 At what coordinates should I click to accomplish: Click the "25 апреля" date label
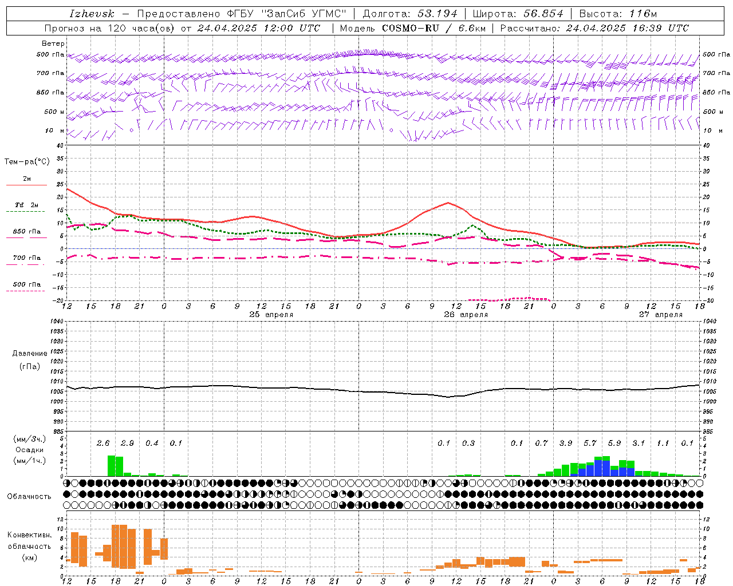click(271, 315)
